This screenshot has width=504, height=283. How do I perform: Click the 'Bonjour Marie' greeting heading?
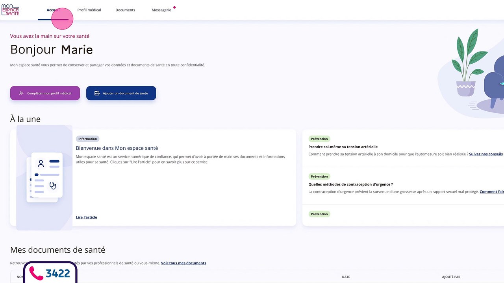(x=52, y=50)
